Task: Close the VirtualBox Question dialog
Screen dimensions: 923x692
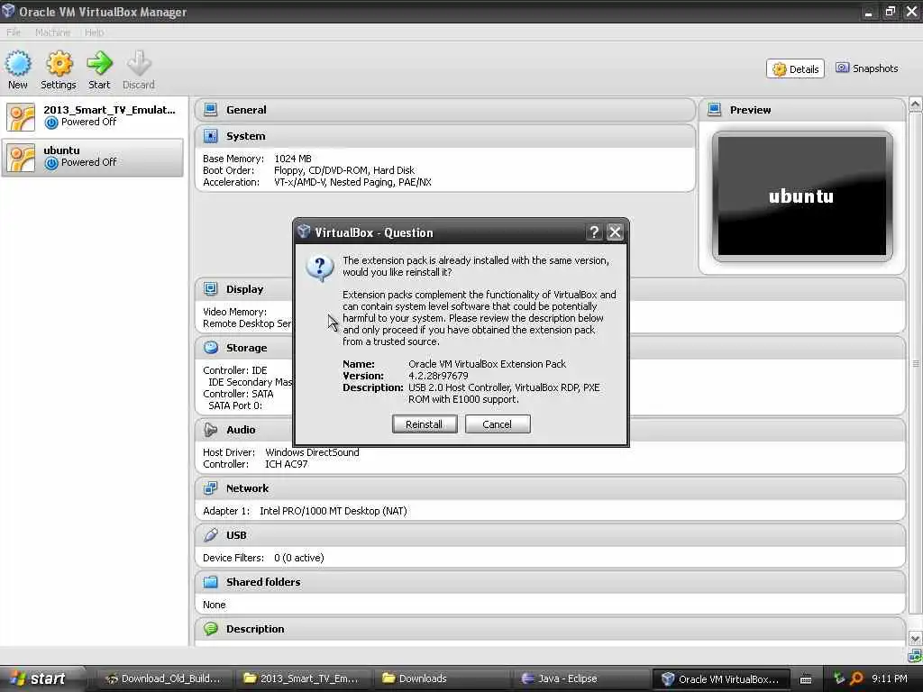Action: click(615, 232)
